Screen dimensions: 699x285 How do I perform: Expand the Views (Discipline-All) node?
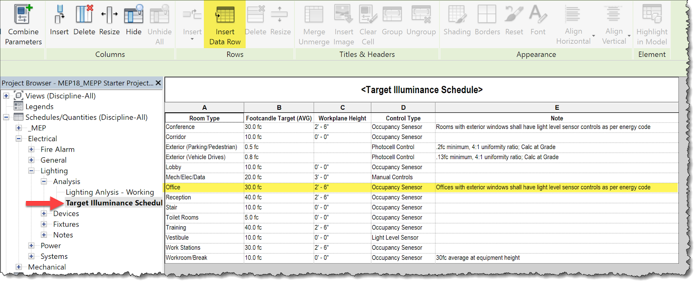pos(6,96)
